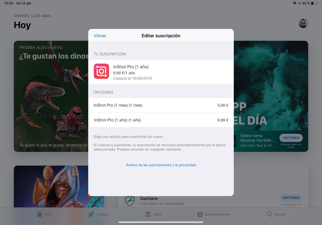Image resolution: width=322 pixels, height=225 pixels.
Task: Tap the 'Editar suscripción' title
Action: 161,36
